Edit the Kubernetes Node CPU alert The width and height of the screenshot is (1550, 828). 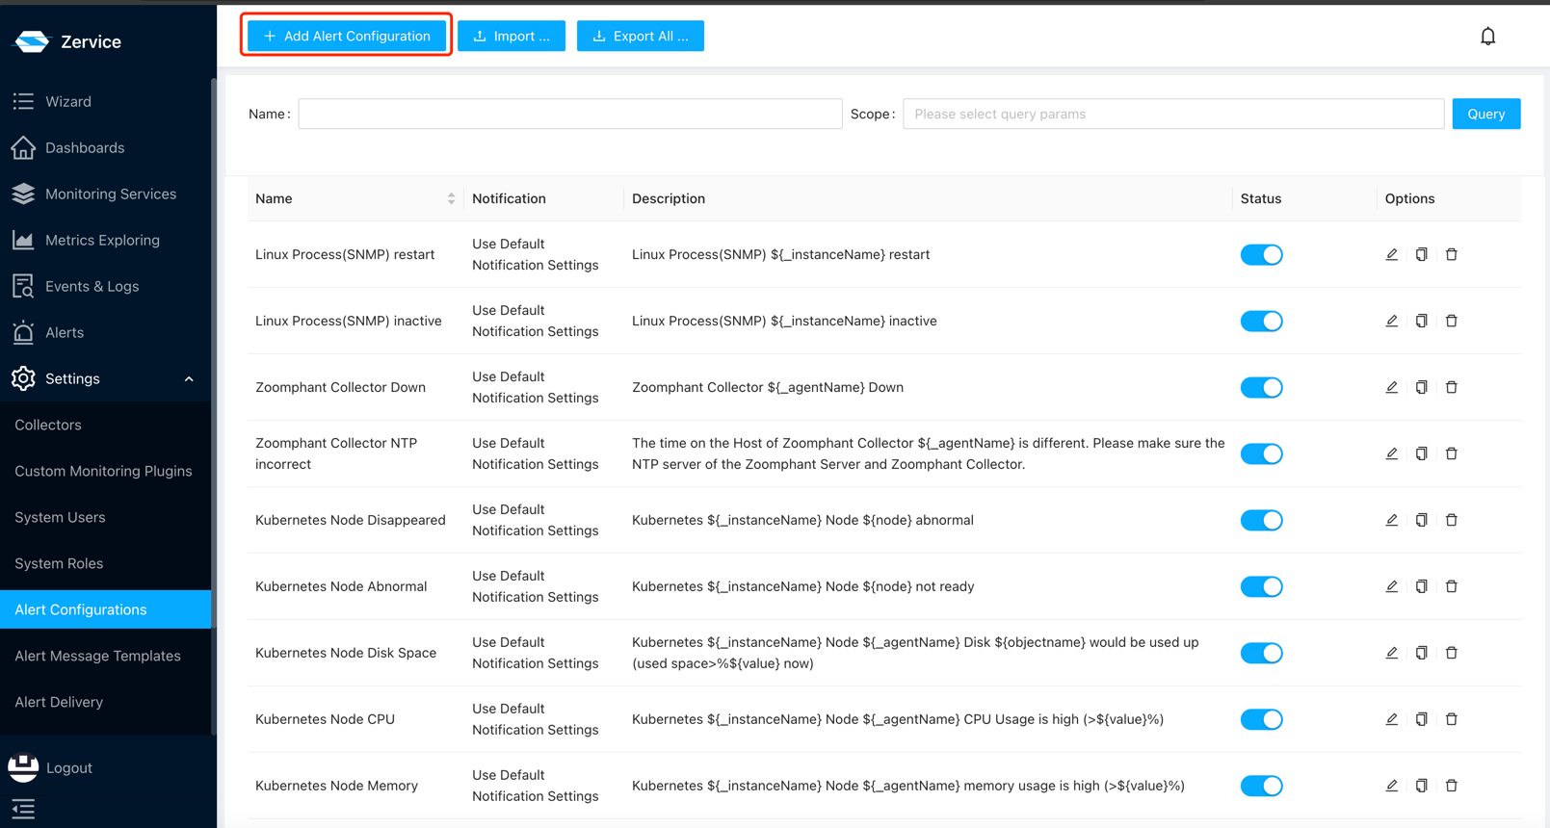click(1391, 719)
